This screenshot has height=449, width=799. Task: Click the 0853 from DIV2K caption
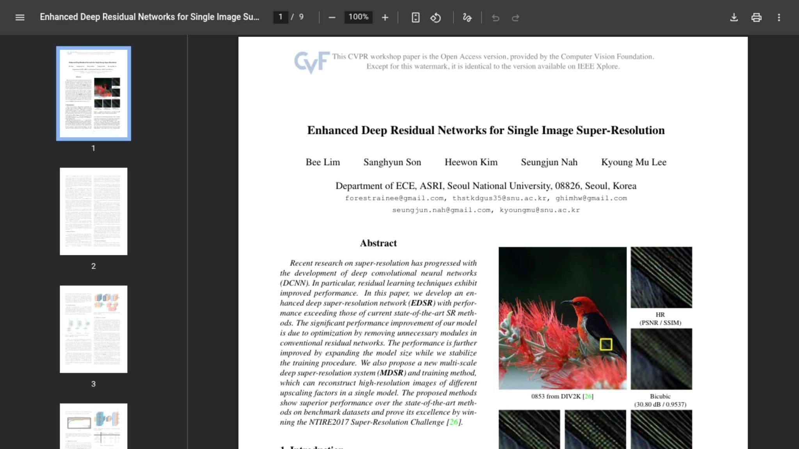click(x=562, y=396)
